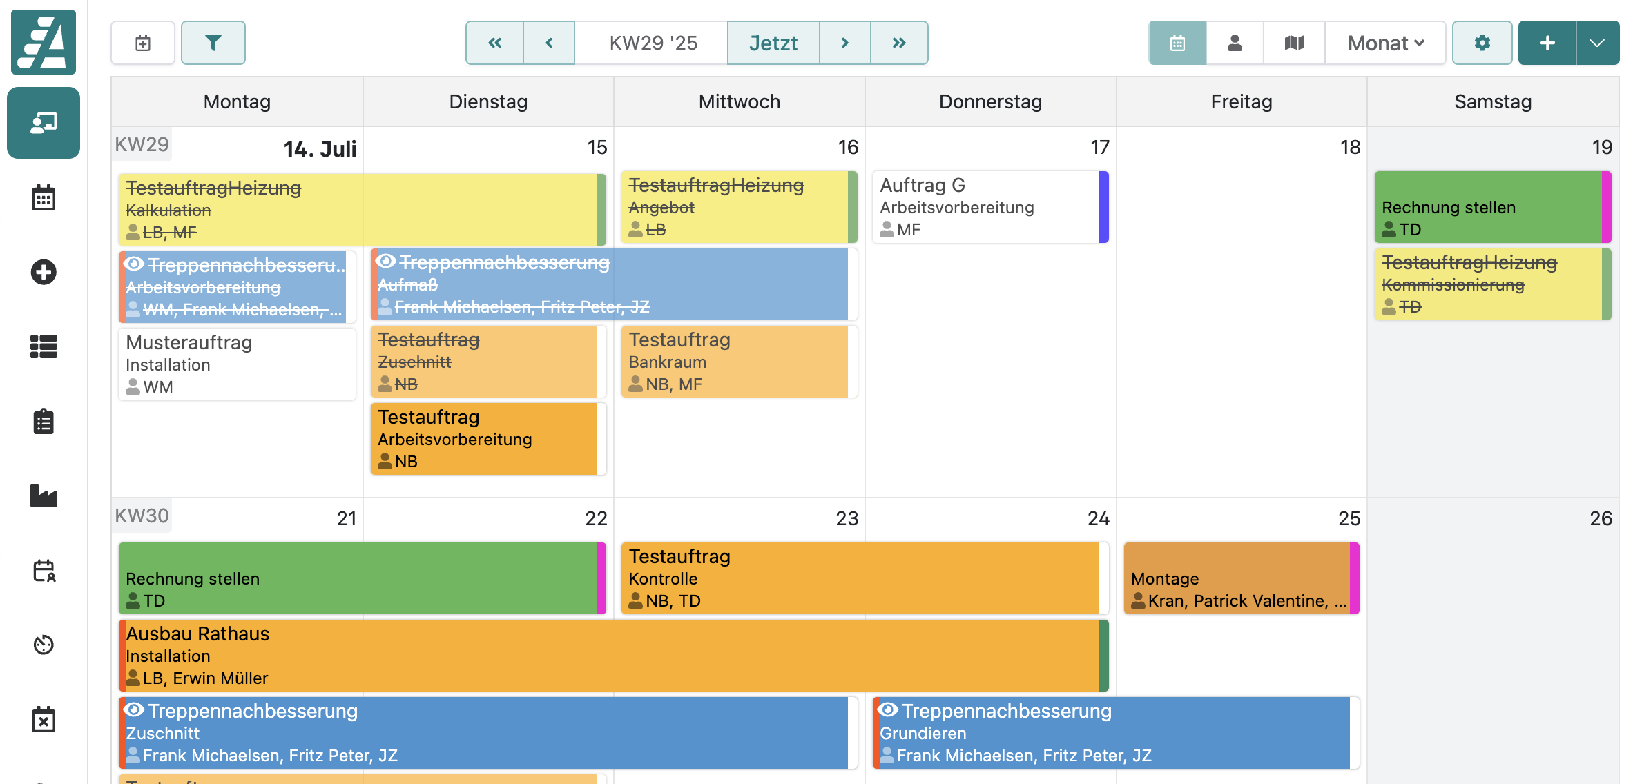Open the Monat view dropdown
The height and width of the screenshot is (784, 1642).
(1385, 43)
